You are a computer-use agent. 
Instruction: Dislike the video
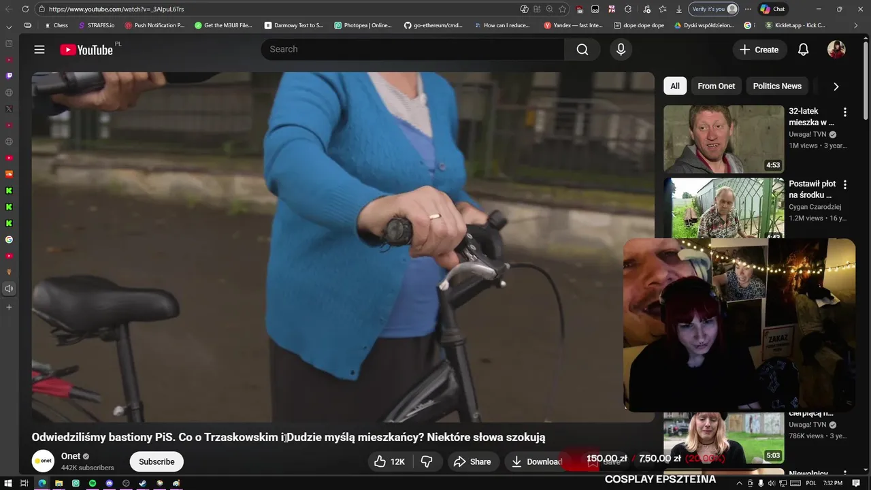[427, 461]
